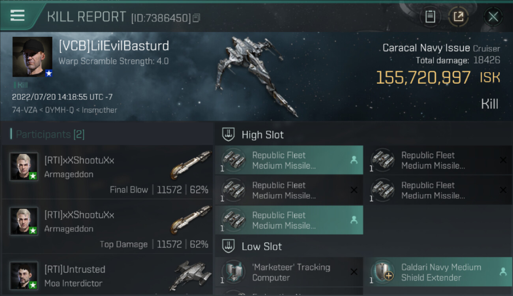Open xXShootuXx Final Blow portrait
Image resolution: width=513 pixels, height=296 pixels.
click(x=24, y=167)
